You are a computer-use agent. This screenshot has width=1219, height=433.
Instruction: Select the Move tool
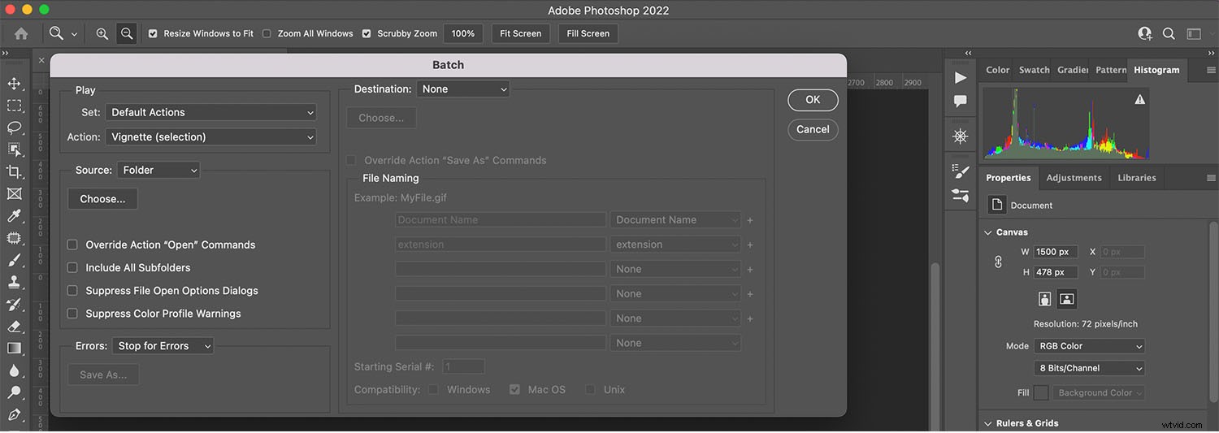tap(14, 83)
